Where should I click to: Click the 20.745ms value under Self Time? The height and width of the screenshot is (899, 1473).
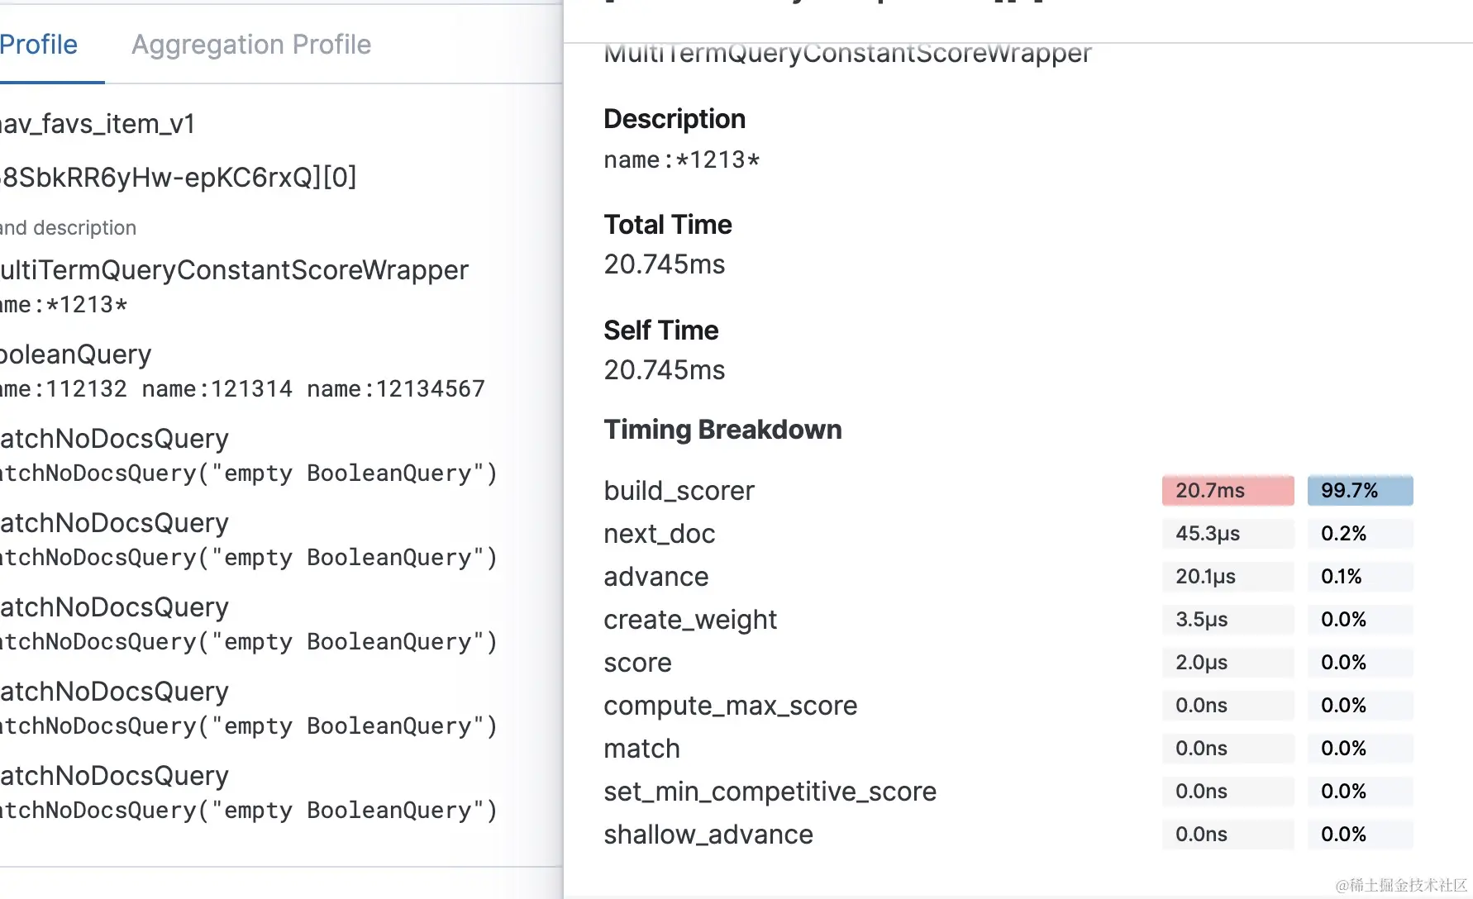(x=665, y=370)
